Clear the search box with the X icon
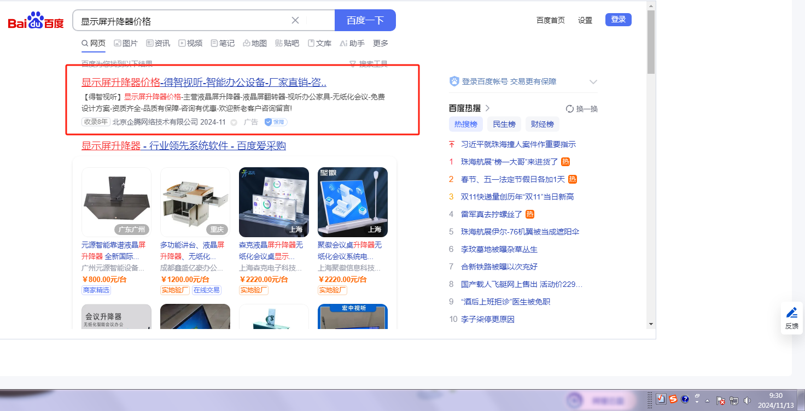Image resolution: width=805 pixels, height=411 pixels. [x=295, y=20]
